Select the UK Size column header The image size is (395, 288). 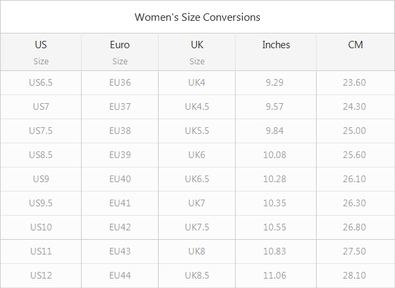coord(197,52)
